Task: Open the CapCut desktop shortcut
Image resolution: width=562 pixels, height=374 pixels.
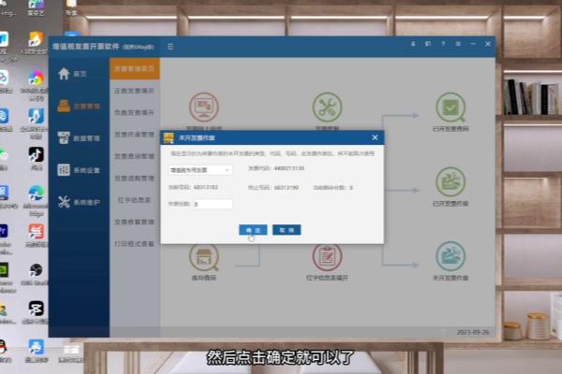Action: 37,309
